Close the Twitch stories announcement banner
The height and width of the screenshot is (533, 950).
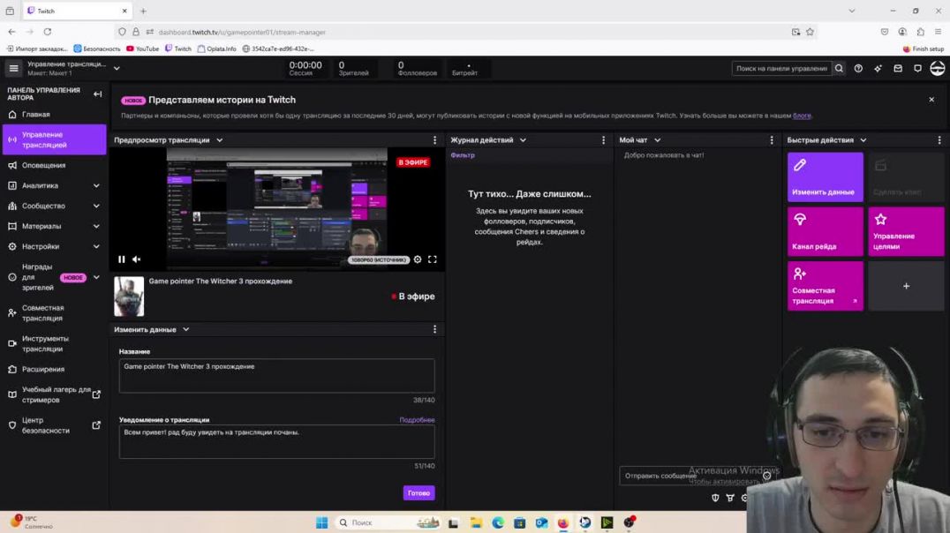tap(931, 100)
